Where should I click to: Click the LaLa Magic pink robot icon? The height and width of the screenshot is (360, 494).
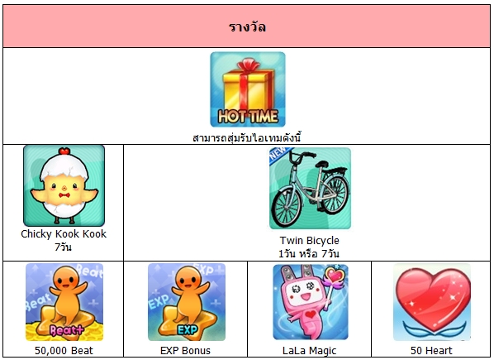pos(311,302)
